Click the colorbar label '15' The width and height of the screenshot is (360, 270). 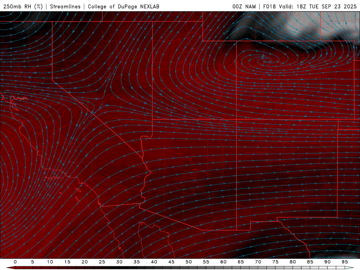coord(67,262)
